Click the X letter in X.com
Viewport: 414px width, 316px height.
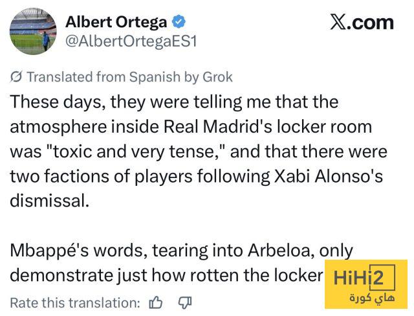coord(338,23)
